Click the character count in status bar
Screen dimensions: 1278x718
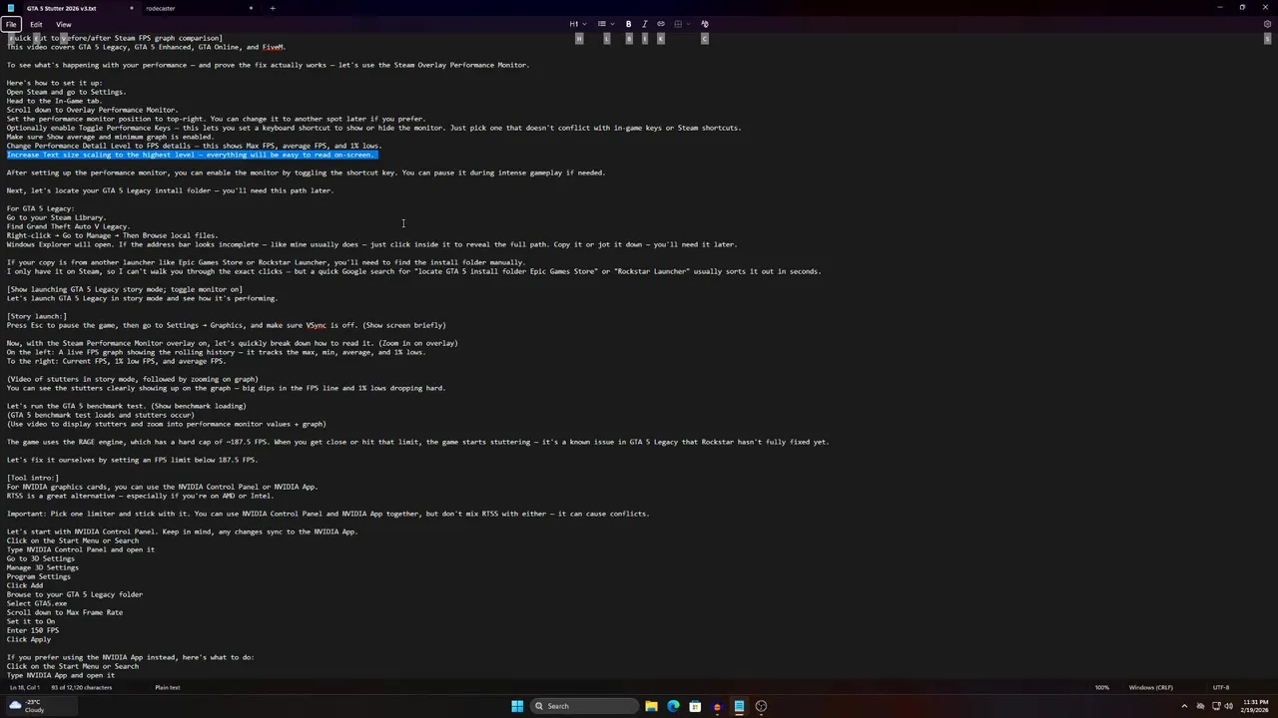click(82, 687)
